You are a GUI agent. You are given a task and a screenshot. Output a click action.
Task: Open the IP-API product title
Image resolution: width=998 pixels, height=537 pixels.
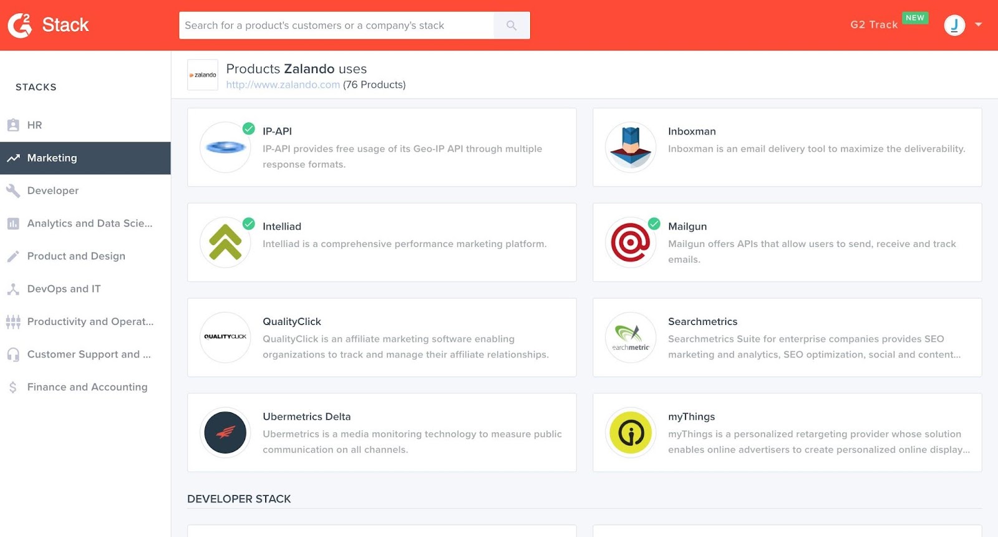[x=277, y=132]
